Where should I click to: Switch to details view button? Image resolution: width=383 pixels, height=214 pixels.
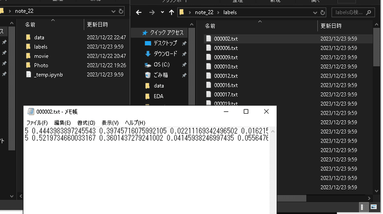tap(363, 207)
